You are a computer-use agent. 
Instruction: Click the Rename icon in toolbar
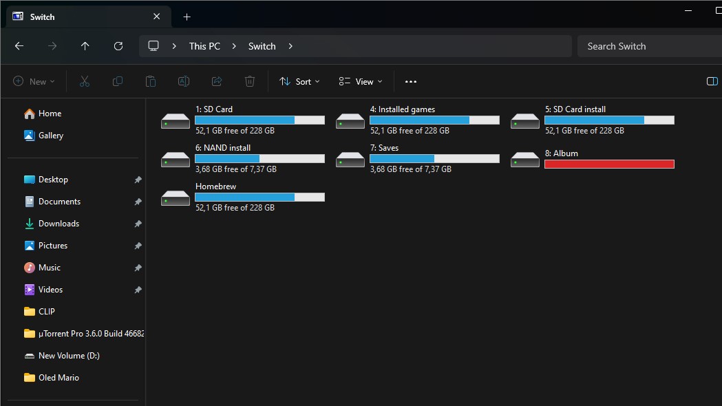184,81
